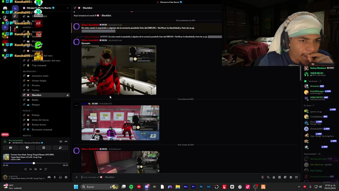Toggle microphone mute in user panel

tap(55, 177)
